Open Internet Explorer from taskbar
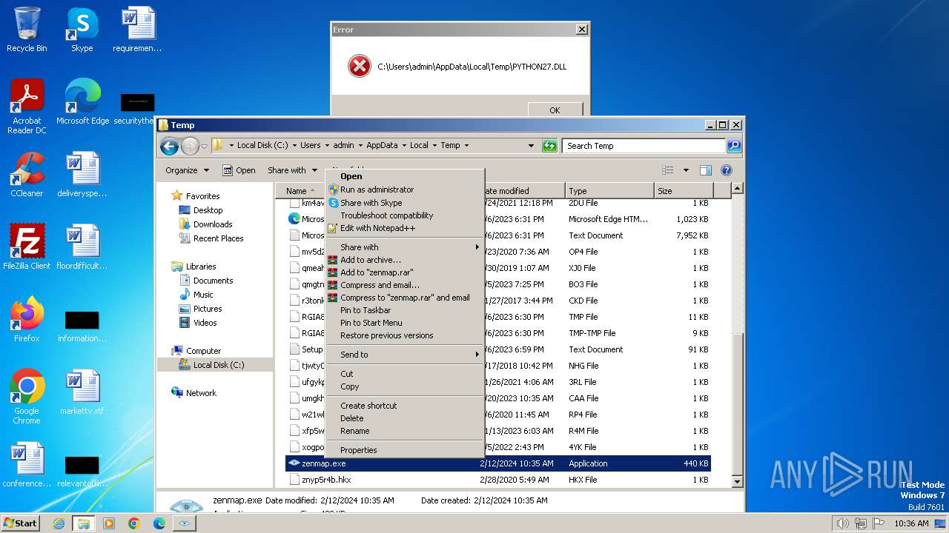This screenshot has height=533, width=949. (x=59, y=523)
